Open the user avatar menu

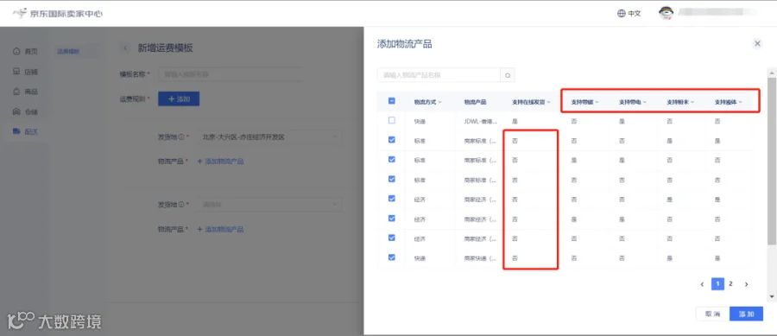(x=666, y=13)
